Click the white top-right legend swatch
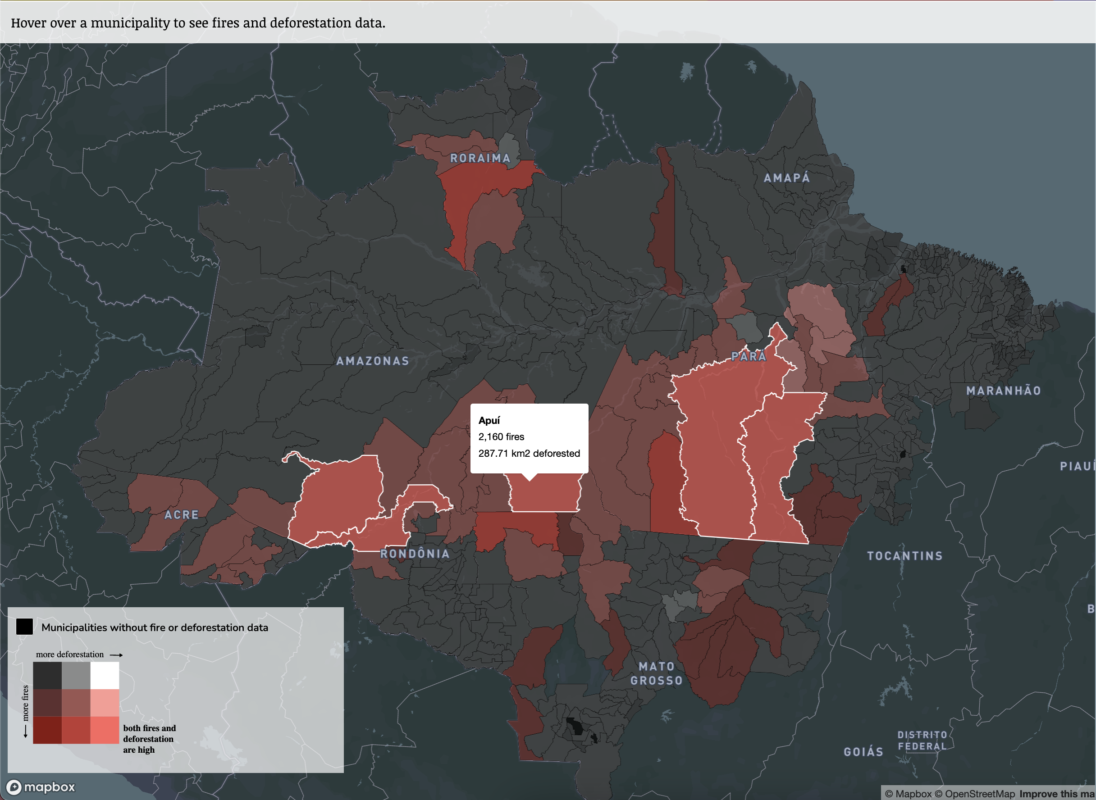This screenshot has width=1096, height=800. tap(105, 676)
